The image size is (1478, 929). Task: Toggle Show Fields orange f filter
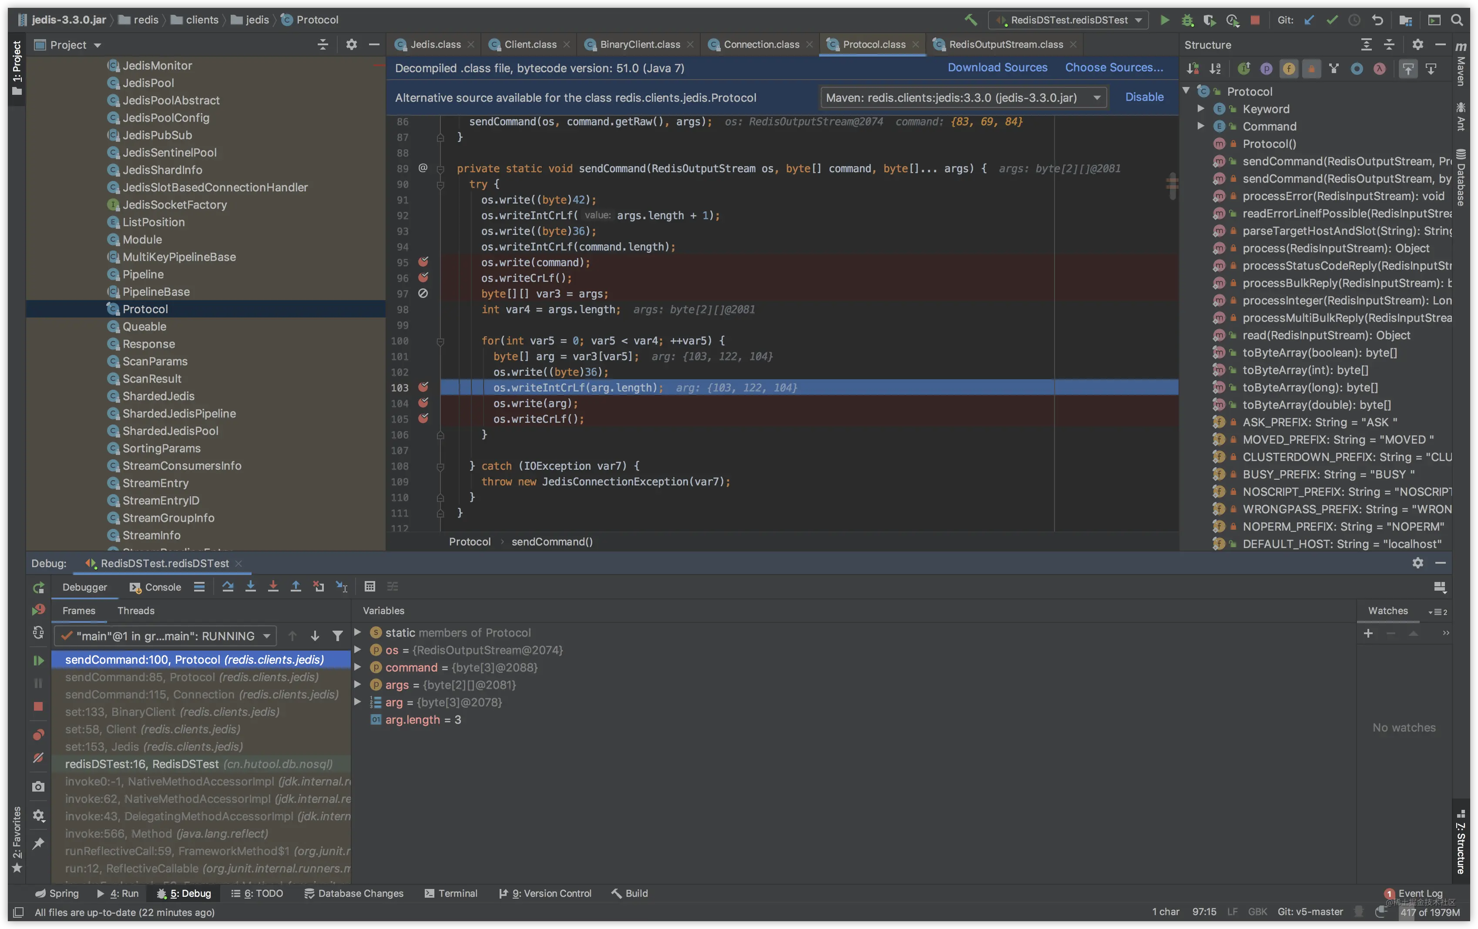(x=1289, y=69)
